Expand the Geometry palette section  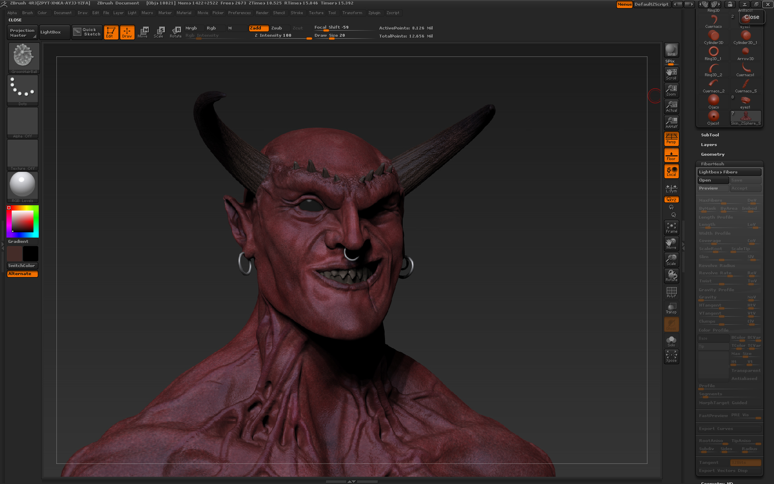pos(712,154)
